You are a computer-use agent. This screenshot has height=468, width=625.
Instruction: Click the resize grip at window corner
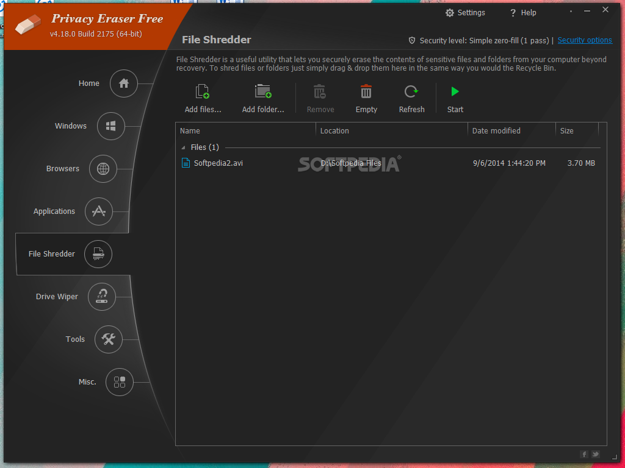pyautogui.click(x=614, y=458)
